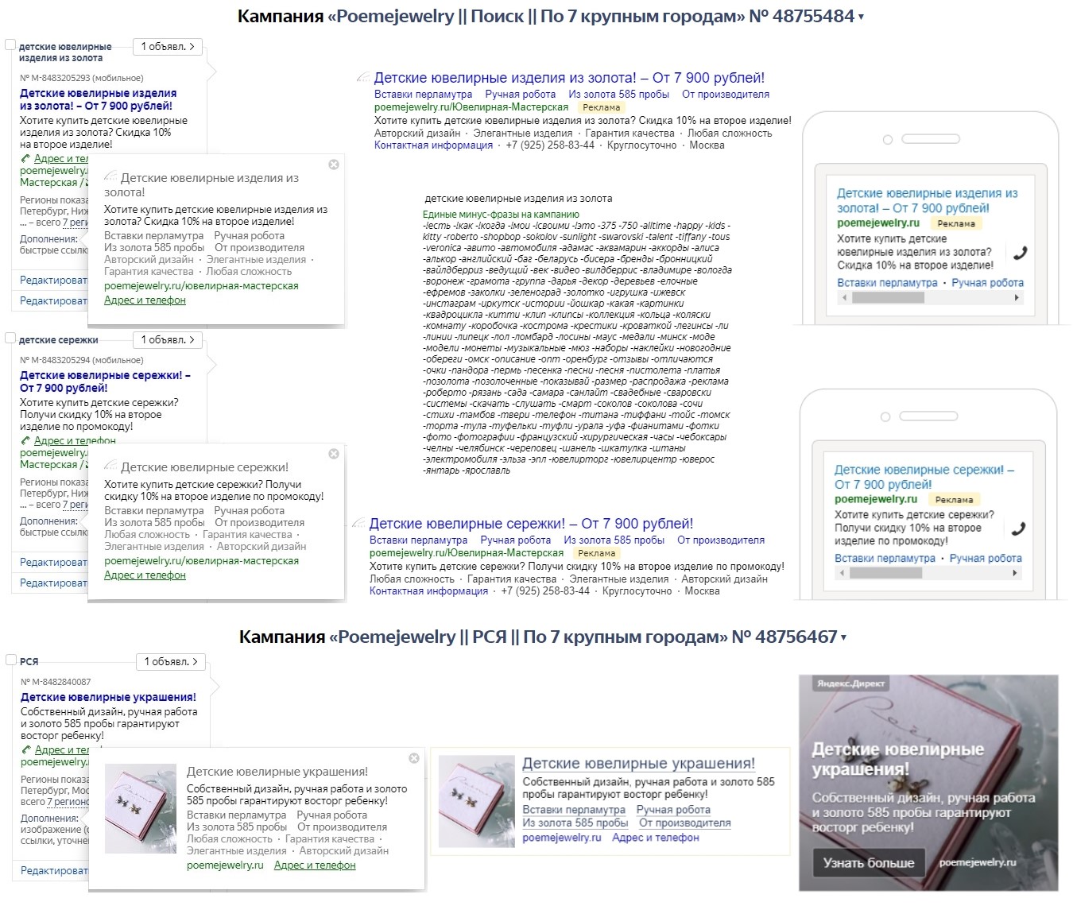Viewport: 1073px width, 906px height.
Task: Click 'Из золота 585 пробы' sitelink in gold jewelry search ad
Action: pos(619,95)
